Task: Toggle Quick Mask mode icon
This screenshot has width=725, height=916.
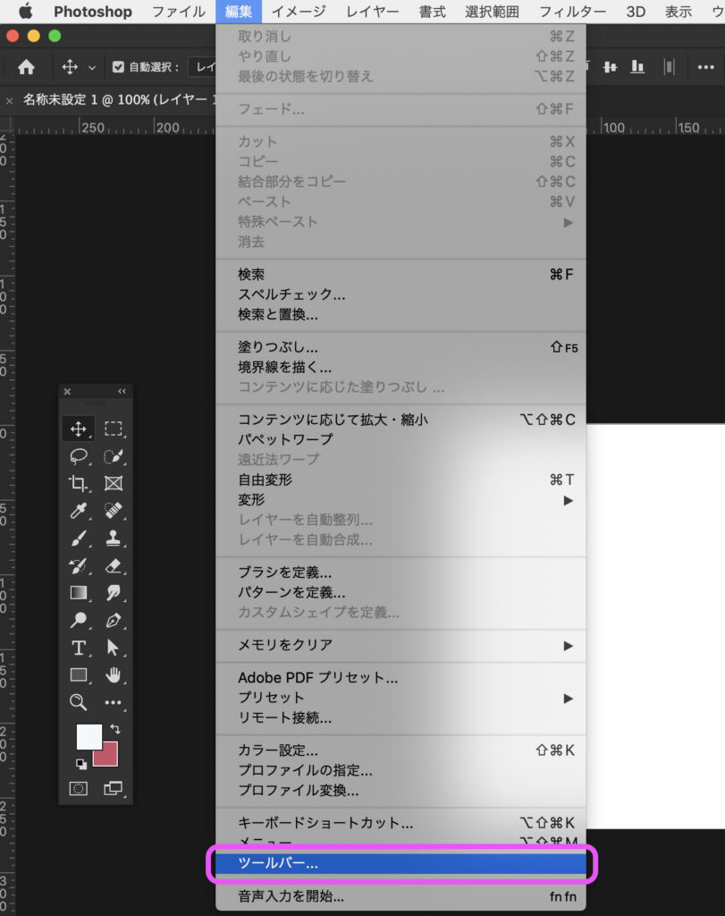Action: point(79,788)
